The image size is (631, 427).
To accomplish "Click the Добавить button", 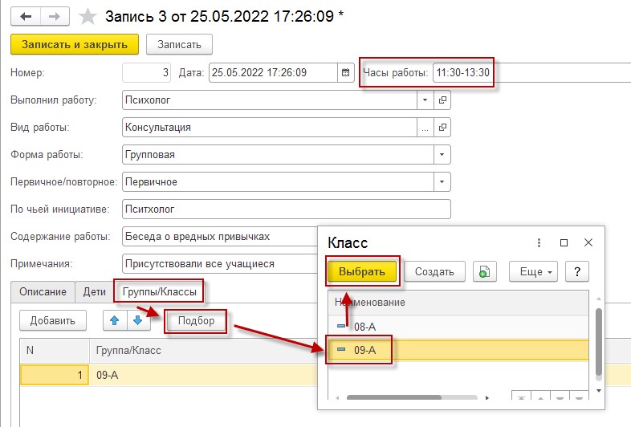I will coord(53,320).
